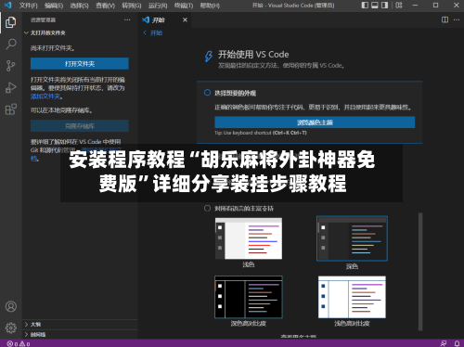This screenshot has width=464, height=347.
Task: Select the 选择想要的外观 step radio circle
Action: 207,93
